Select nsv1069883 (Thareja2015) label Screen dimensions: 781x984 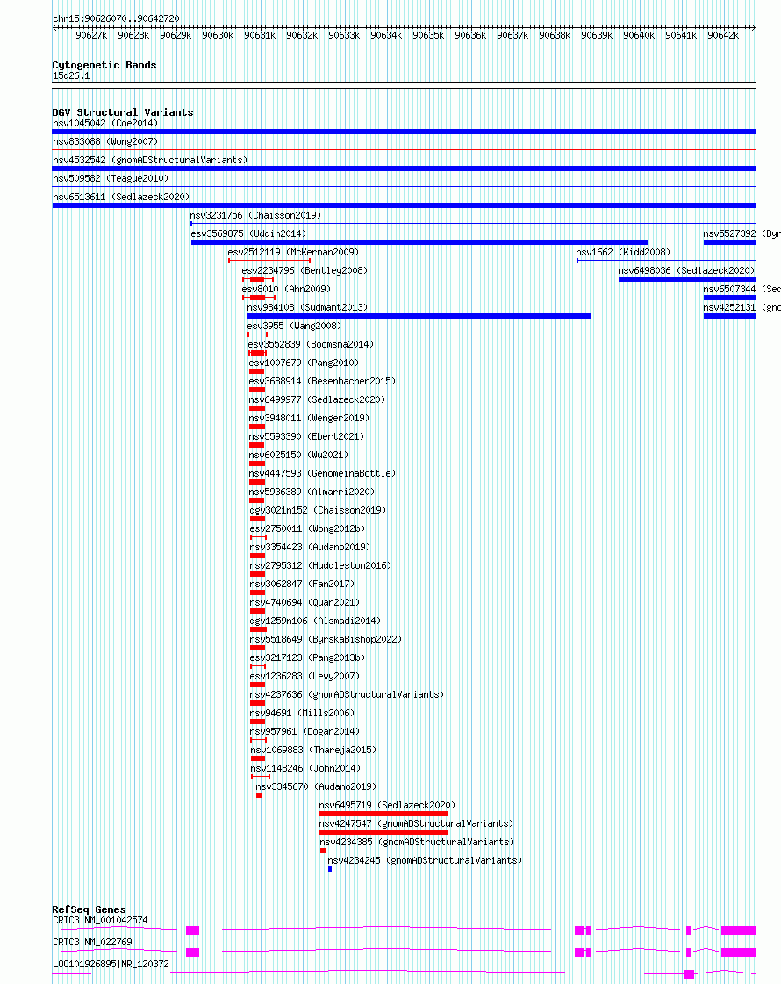(x=313, y=750)
